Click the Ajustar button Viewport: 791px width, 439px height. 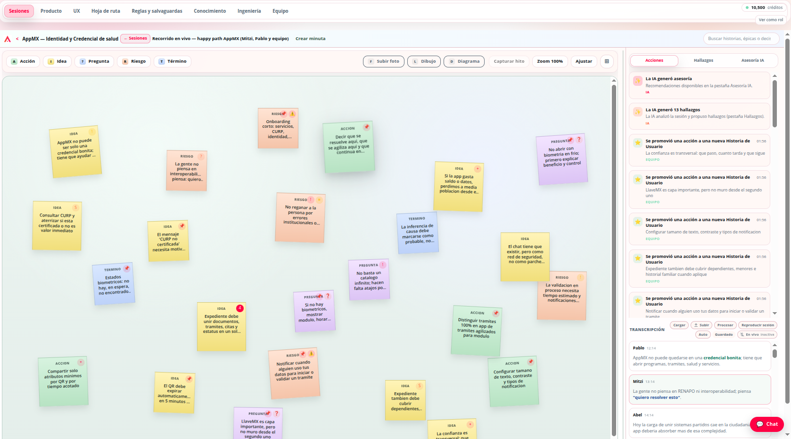click(x=584, y=61)
